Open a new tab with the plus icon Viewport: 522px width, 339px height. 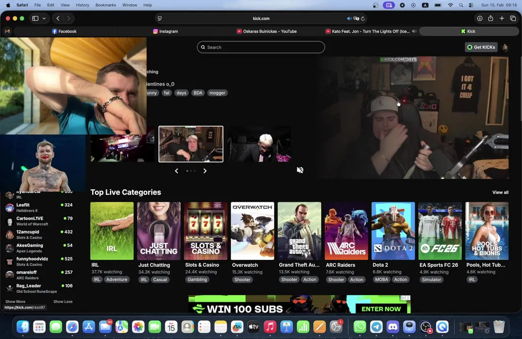tap(502, 18)
